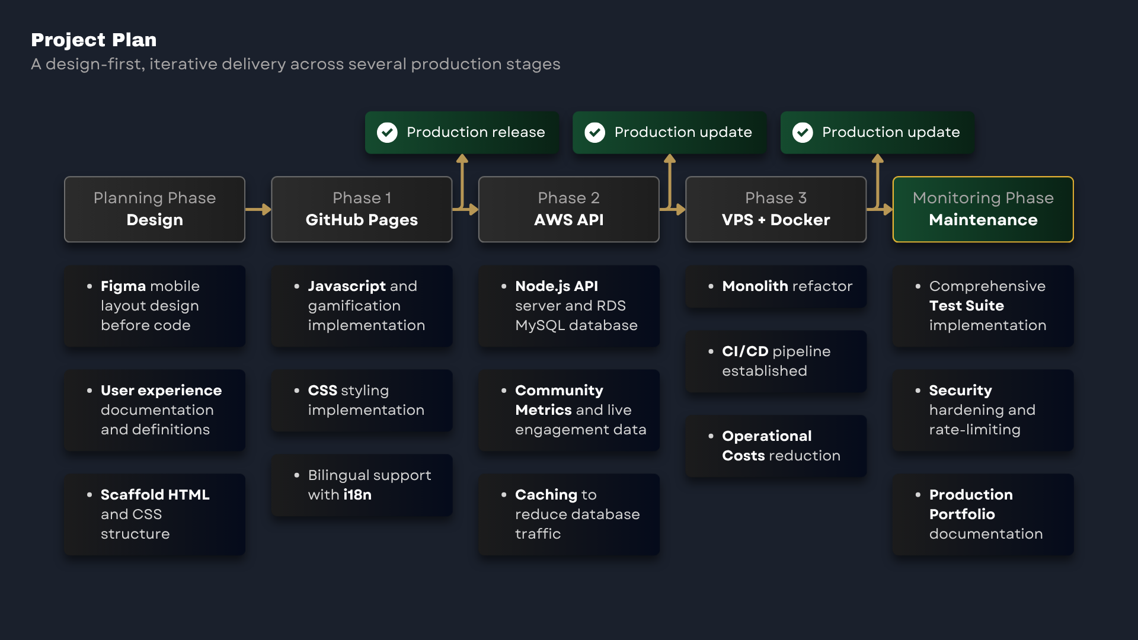Open the Phase 1 GitHub Pages box

[362, 209]
